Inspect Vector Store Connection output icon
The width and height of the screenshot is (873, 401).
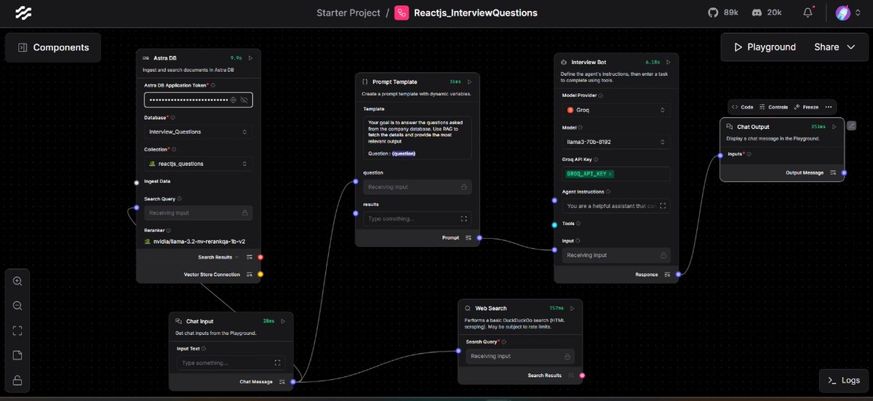coord(250,274)
